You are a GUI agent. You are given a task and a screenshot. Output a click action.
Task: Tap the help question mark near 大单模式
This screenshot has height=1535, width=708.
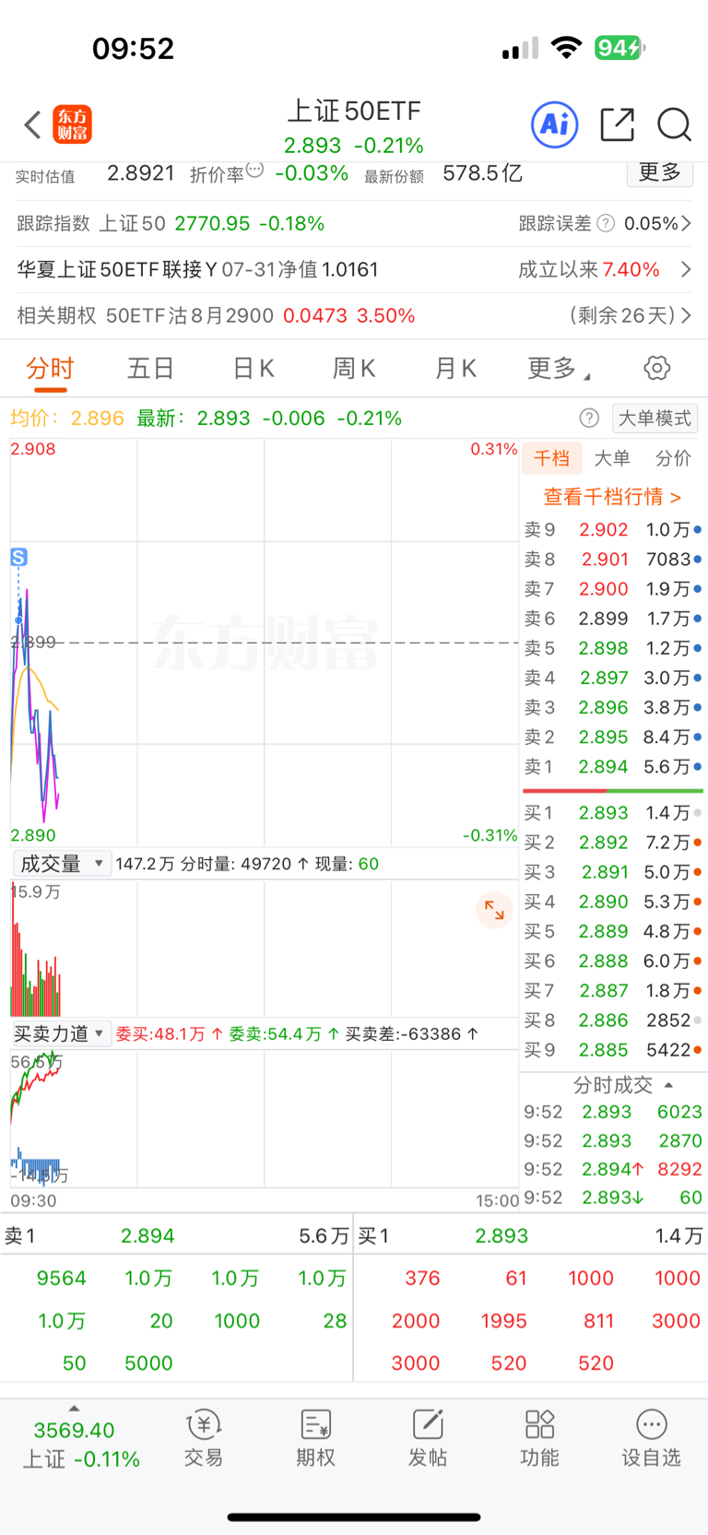589,419
